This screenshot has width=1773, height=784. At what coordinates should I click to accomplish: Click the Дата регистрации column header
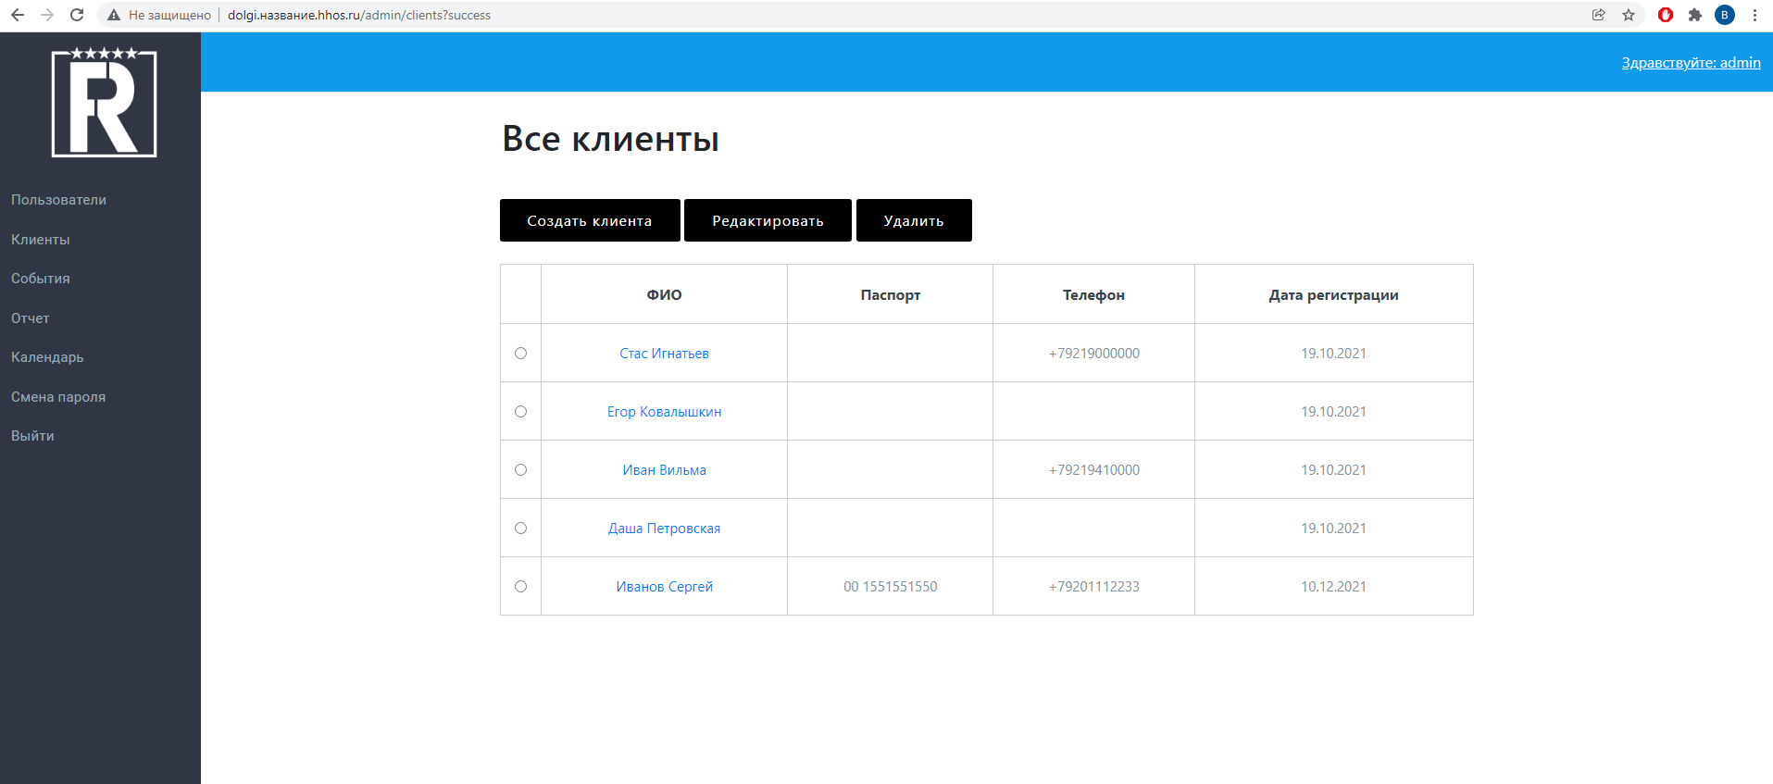[x=1333, y=294]
